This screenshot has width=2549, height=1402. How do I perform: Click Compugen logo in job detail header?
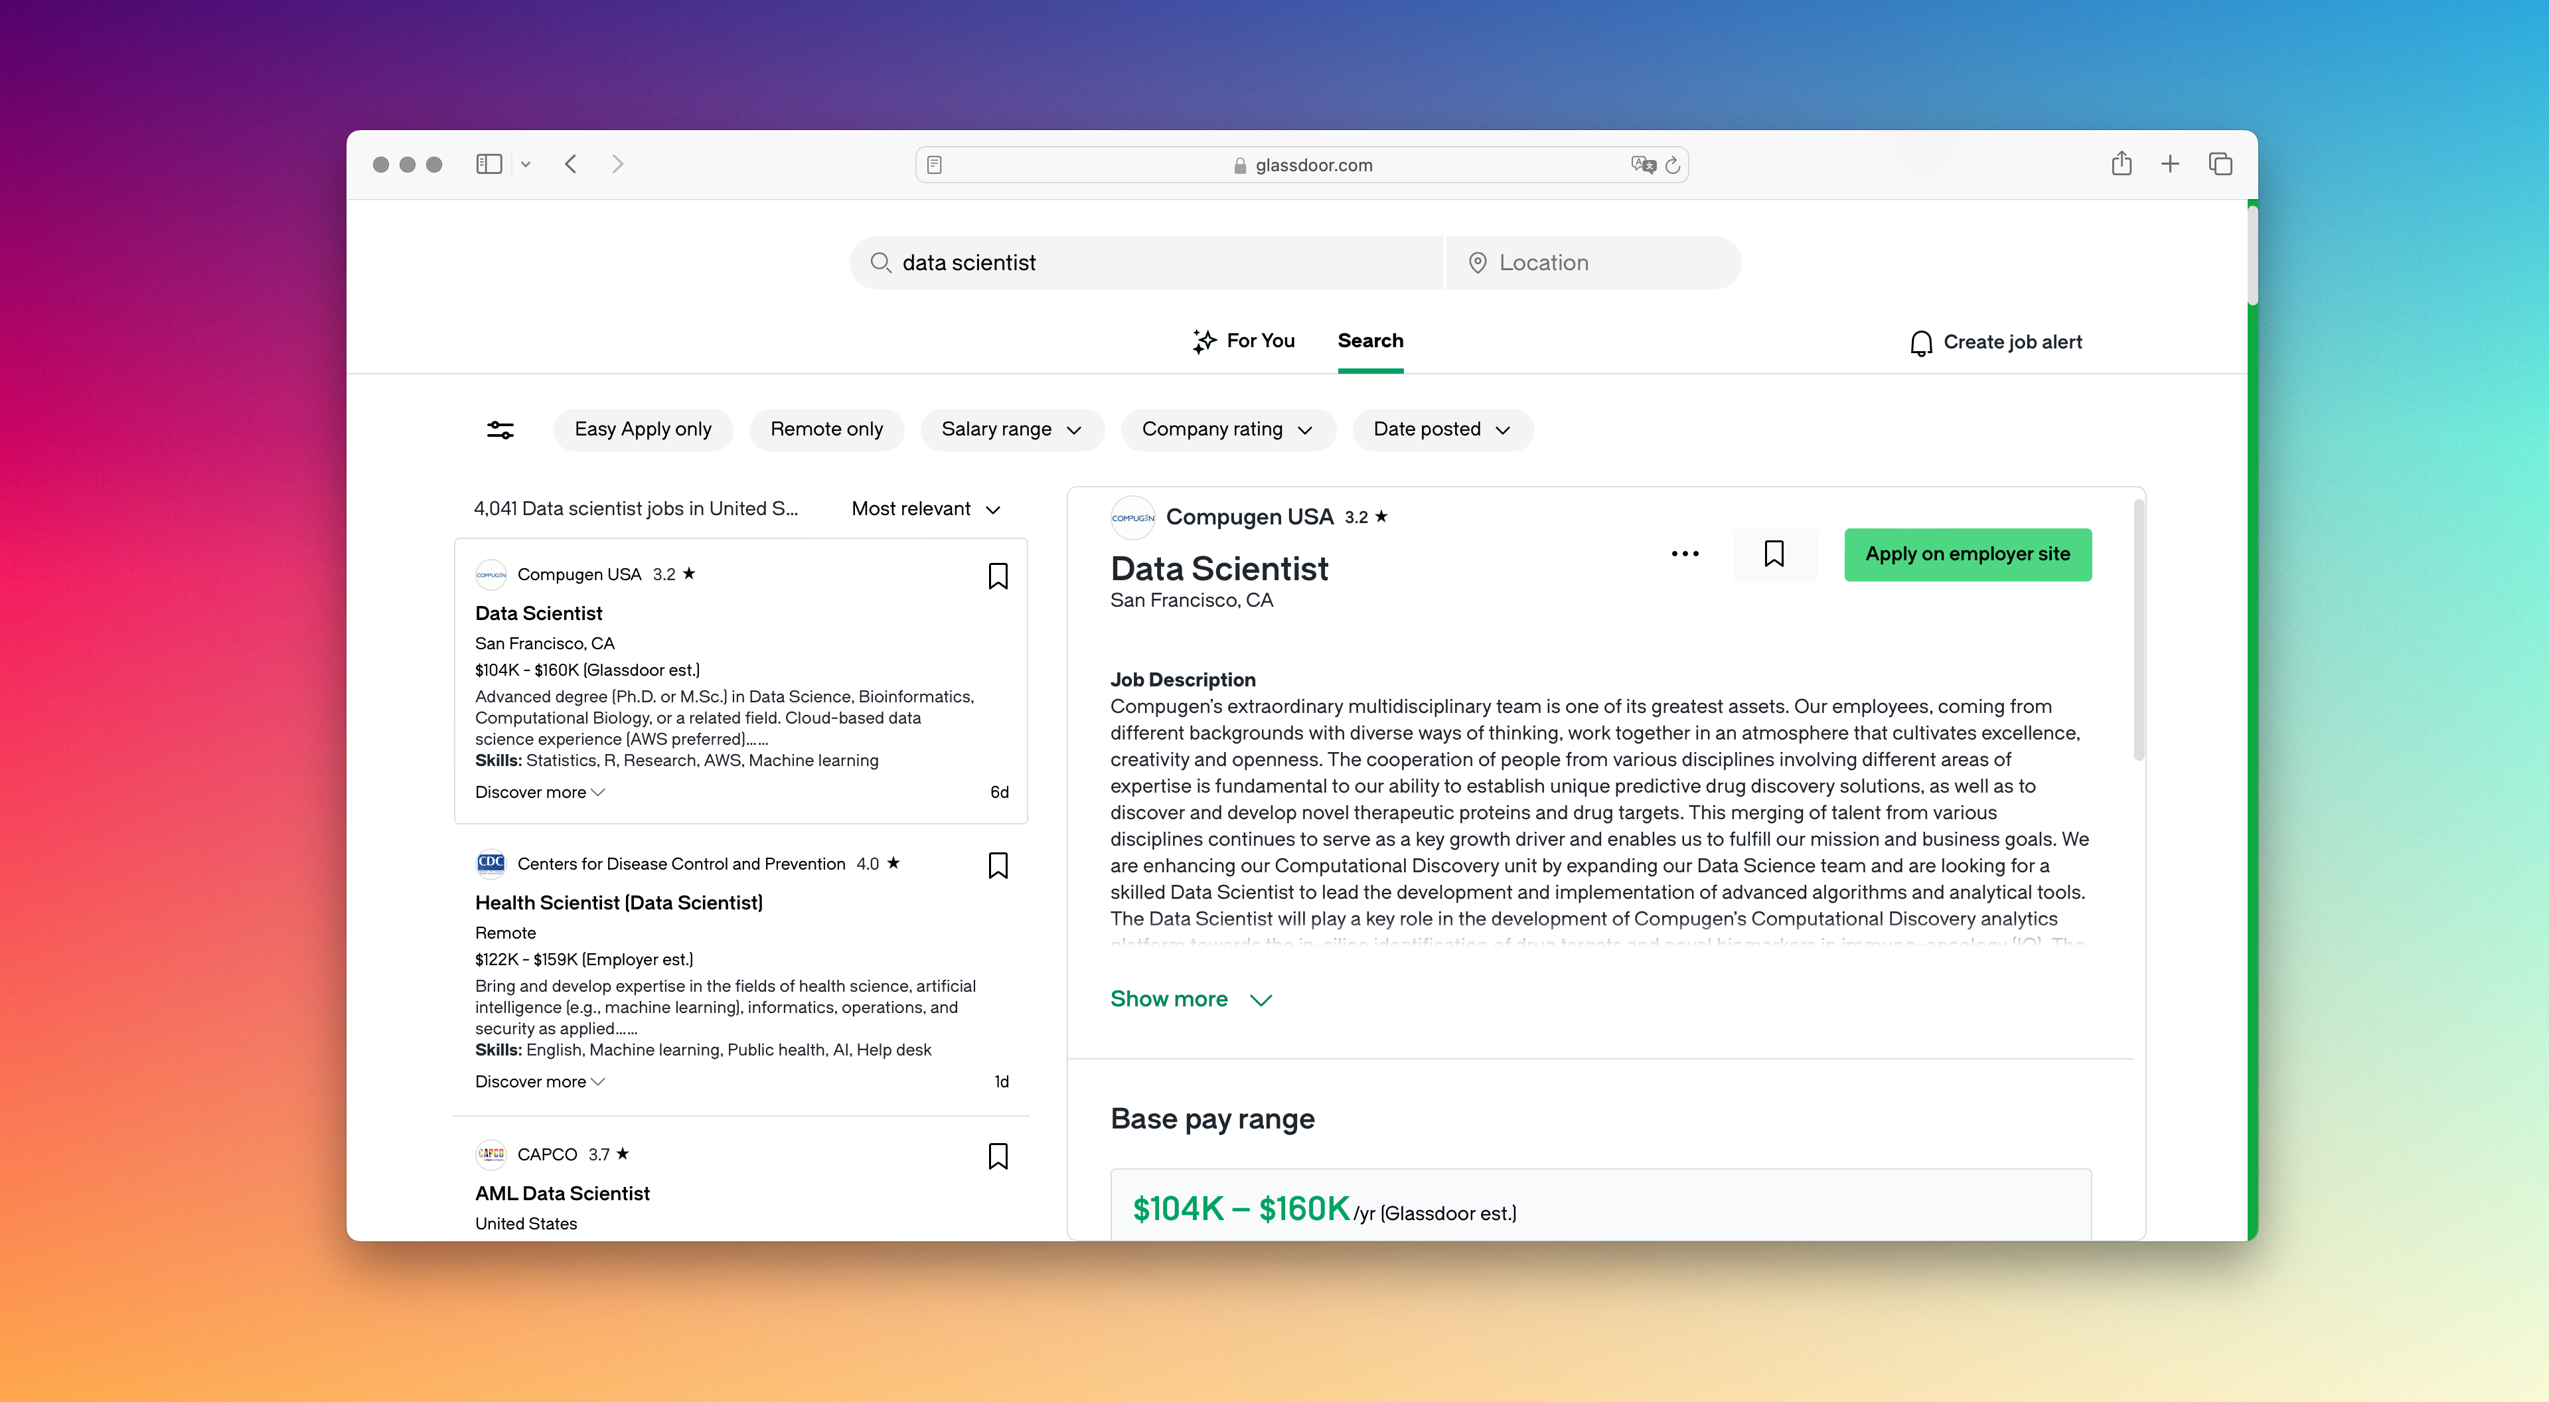1132,518
